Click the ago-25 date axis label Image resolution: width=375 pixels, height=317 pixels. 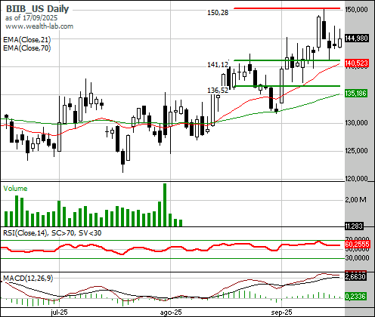(x=171, y=312)
